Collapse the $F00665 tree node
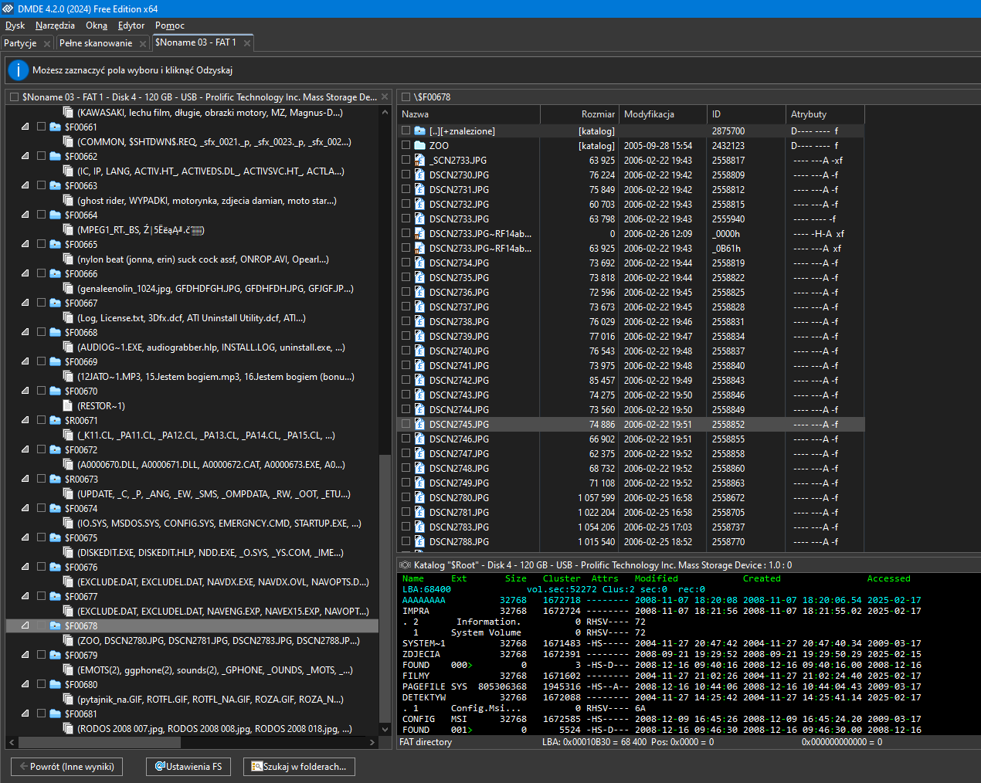The image size is (981, 783). (25, 244)
